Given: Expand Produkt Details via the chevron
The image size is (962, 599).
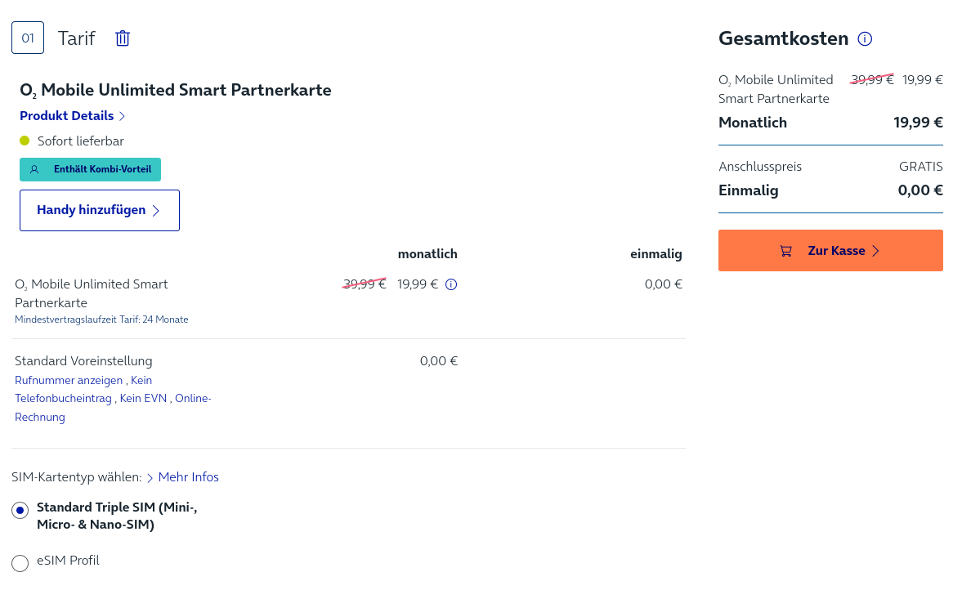Looking at the screenshot, I should coord(122,117).
